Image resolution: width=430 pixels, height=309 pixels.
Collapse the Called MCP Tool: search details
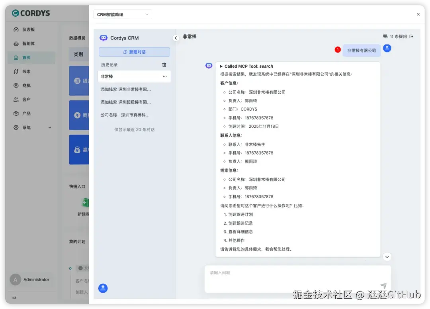click(x=221, y=66)
